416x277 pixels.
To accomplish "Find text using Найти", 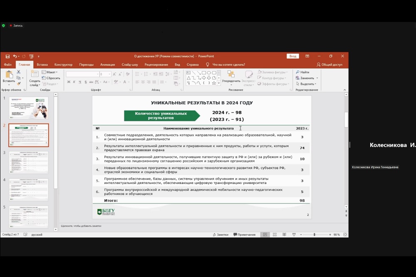I will point(302,72).
